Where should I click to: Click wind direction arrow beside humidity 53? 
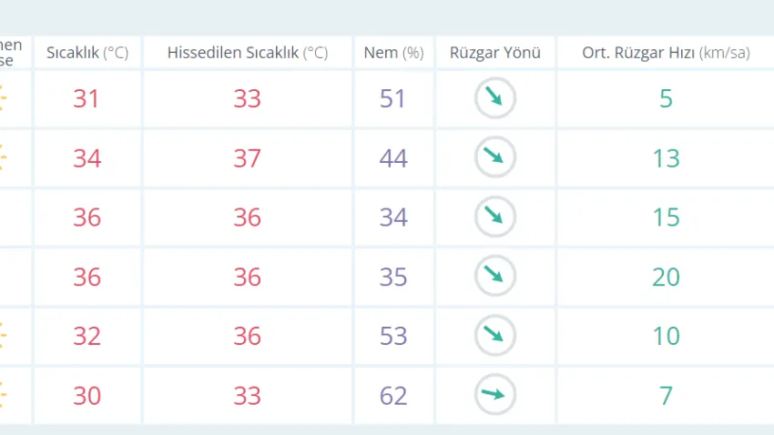click(x=495, y=336)
